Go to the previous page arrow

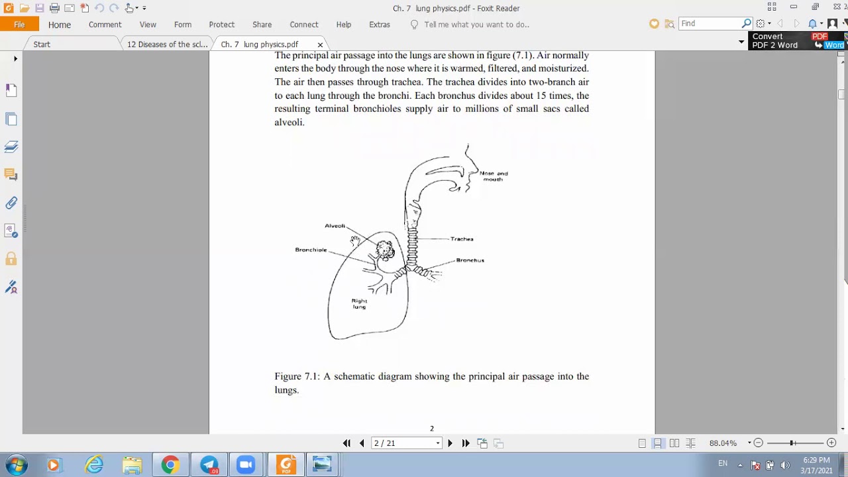pos(362,443)
